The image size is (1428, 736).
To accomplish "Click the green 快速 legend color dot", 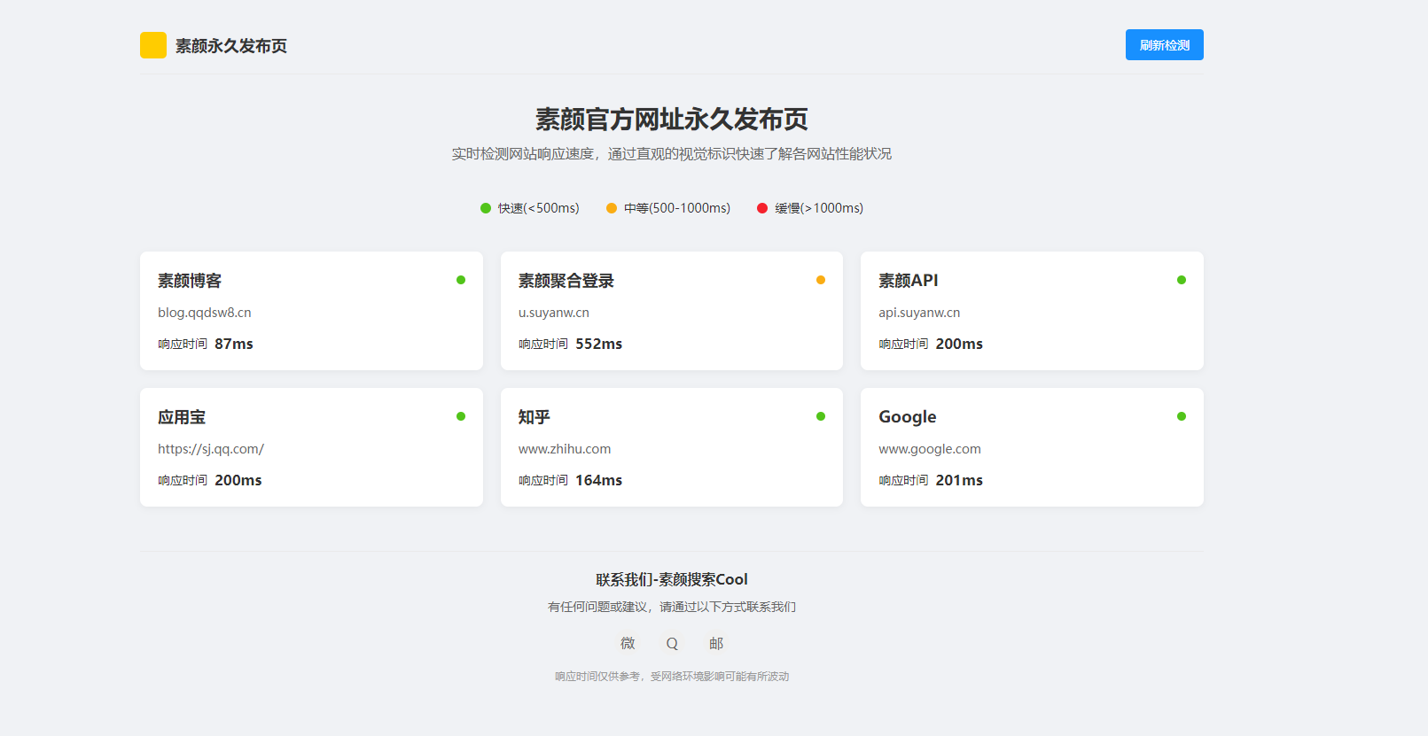I will click(x=486, y=208).
